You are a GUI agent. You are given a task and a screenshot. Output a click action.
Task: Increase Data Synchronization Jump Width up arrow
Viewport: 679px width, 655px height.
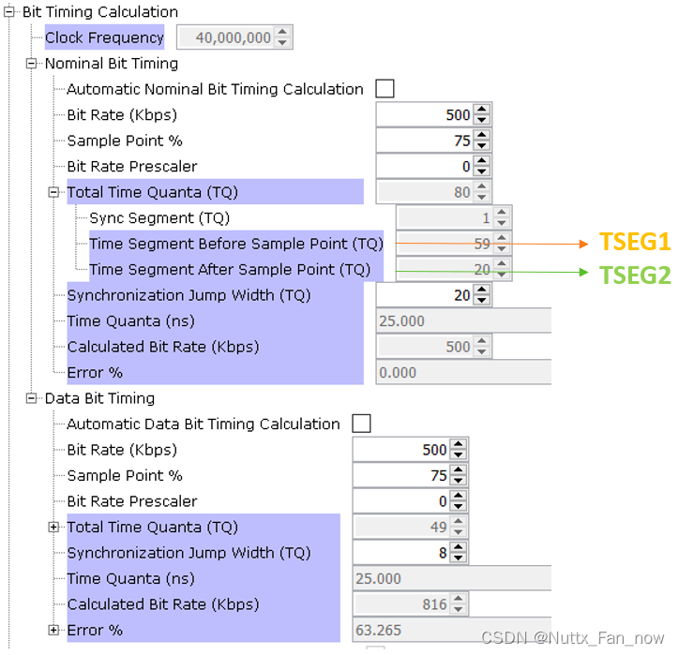(459, 547)
